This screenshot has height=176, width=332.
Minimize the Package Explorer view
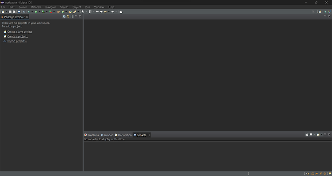[x=76, y=16]
